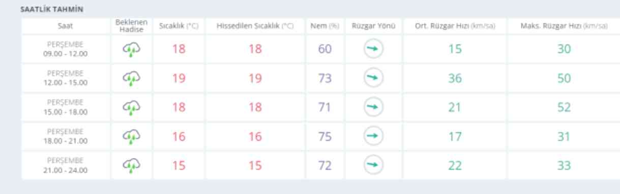Viewport: 620px width, 194px height.
Task: Click humidity value 73
Action: coord(324,79)
